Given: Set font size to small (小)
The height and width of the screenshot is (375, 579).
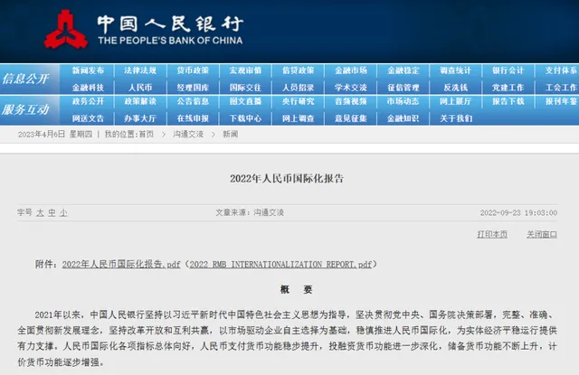Looking at the screenshot, I should (x=63, y=212).
